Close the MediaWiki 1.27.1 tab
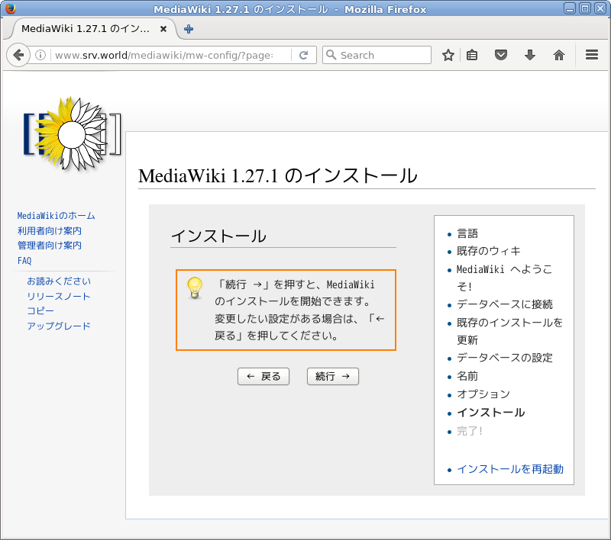The image size is (611, 540). tap(163, 29)
